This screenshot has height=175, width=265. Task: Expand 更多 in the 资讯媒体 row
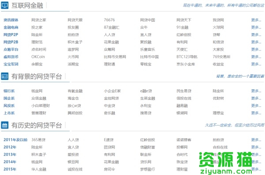click(x=256, y=20)
